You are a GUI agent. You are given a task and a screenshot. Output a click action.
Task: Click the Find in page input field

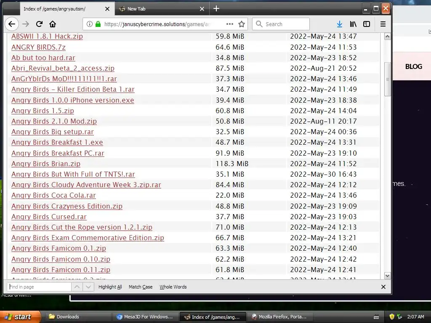pos(39,287)
